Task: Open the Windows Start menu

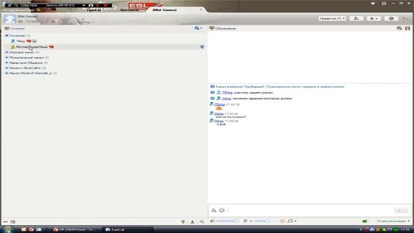Action: coord(7,230)
